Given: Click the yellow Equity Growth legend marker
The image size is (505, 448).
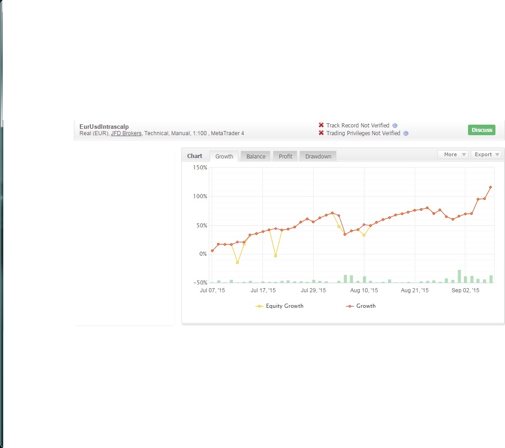Looking at the screenshot, I should [x=259, y=306].
